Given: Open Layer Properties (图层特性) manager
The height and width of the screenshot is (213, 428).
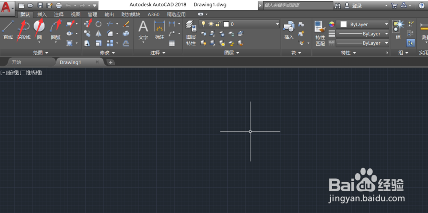Looking at the screenshot, I should click(x=191, y=33).
